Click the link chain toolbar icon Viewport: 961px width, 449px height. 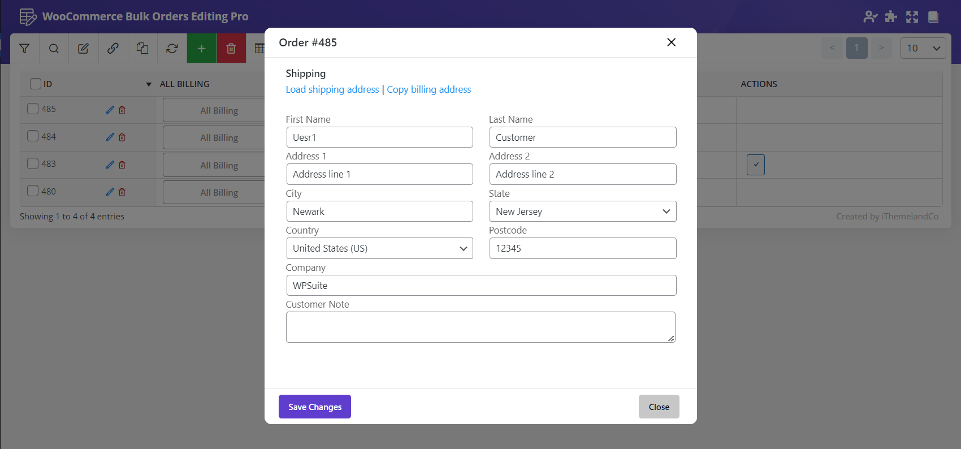tap(113, 49)
